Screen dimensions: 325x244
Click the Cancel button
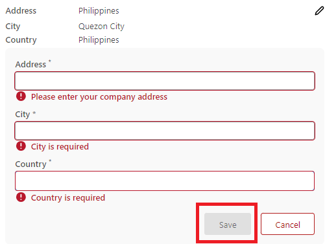click(287, 224)
